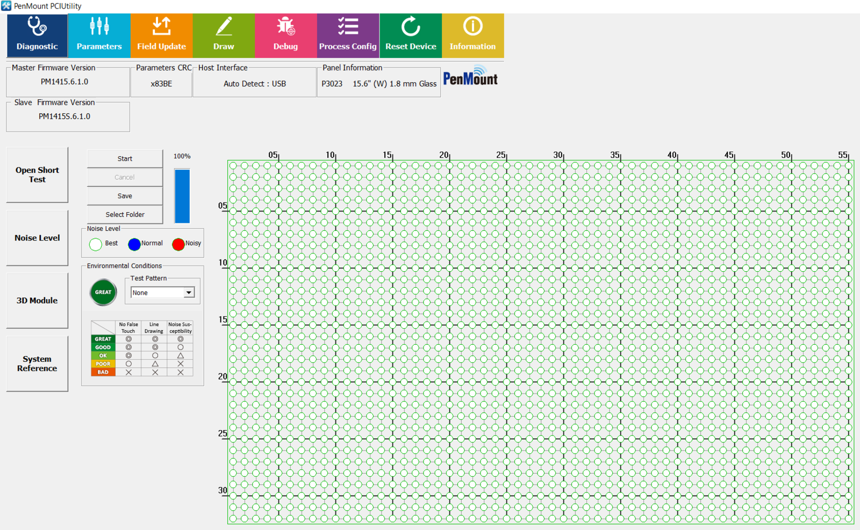
Task: Open the Information section
Action: [472, 35]
